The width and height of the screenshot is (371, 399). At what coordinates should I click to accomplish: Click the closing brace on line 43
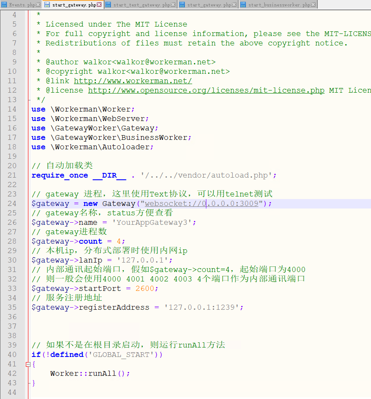[x=34, y=383]
